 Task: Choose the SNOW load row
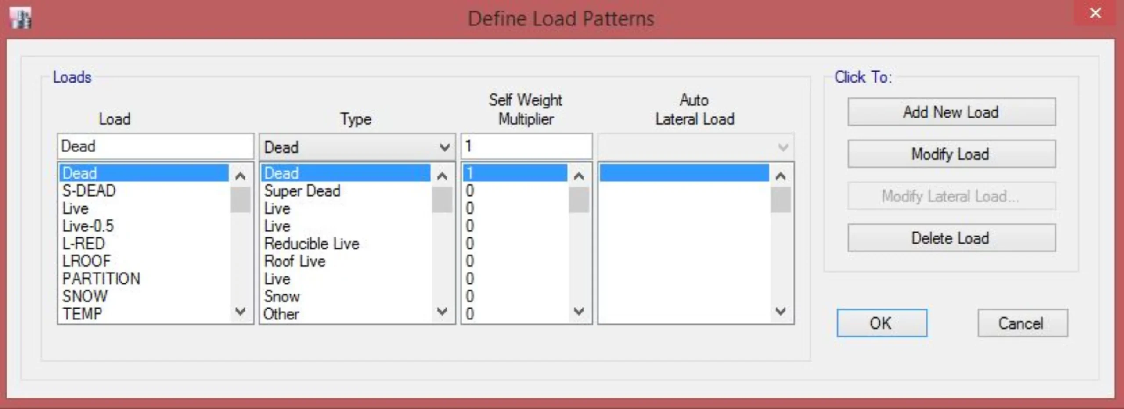tap(85, 296)
